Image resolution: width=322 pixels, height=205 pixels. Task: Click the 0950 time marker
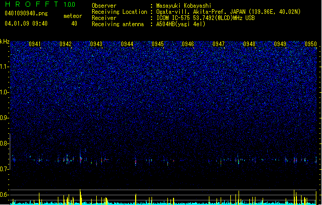[x=311, y=44]
